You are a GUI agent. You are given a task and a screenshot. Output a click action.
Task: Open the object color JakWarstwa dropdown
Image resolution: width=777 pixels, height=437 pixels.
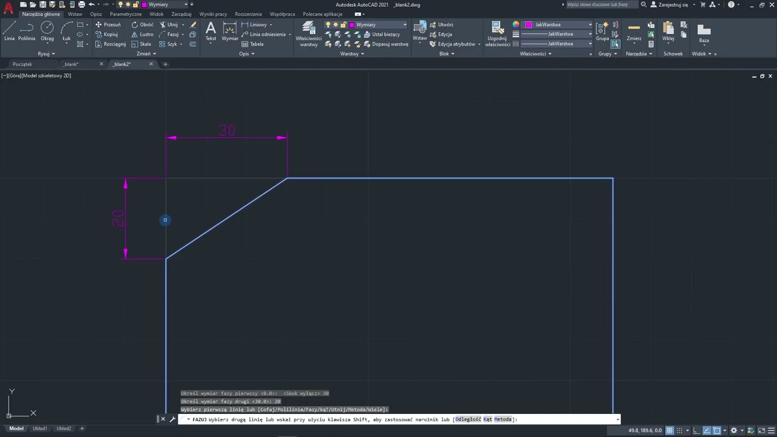(558, 25)
